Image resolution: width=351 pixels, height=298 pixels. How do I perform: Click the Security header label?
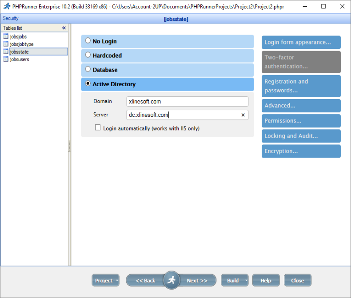(11, 18)
